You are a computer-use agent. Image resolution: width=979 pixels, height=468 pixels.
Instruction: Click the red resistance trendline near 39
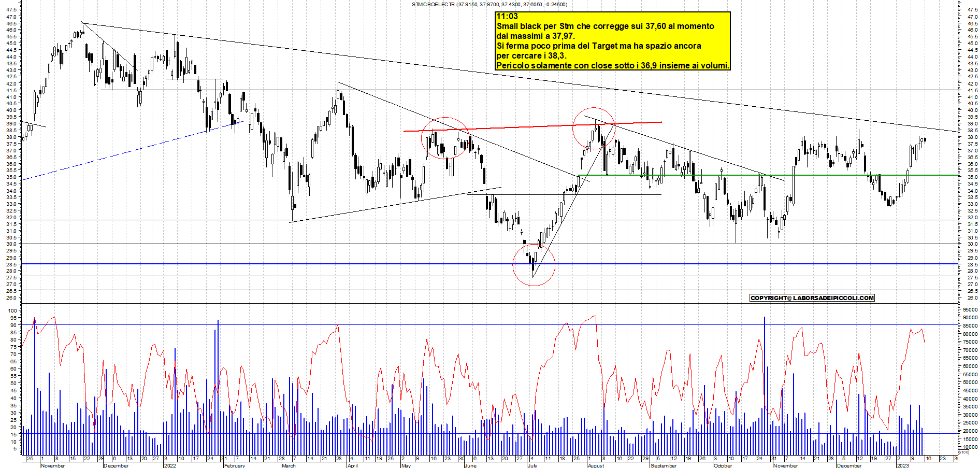pos(532,126)
